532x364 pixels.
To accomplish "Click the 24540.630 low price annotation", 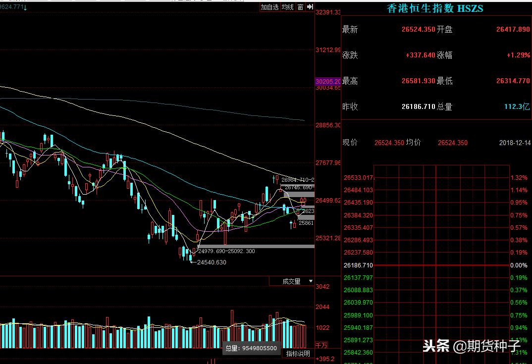I will tap(212, 262).
